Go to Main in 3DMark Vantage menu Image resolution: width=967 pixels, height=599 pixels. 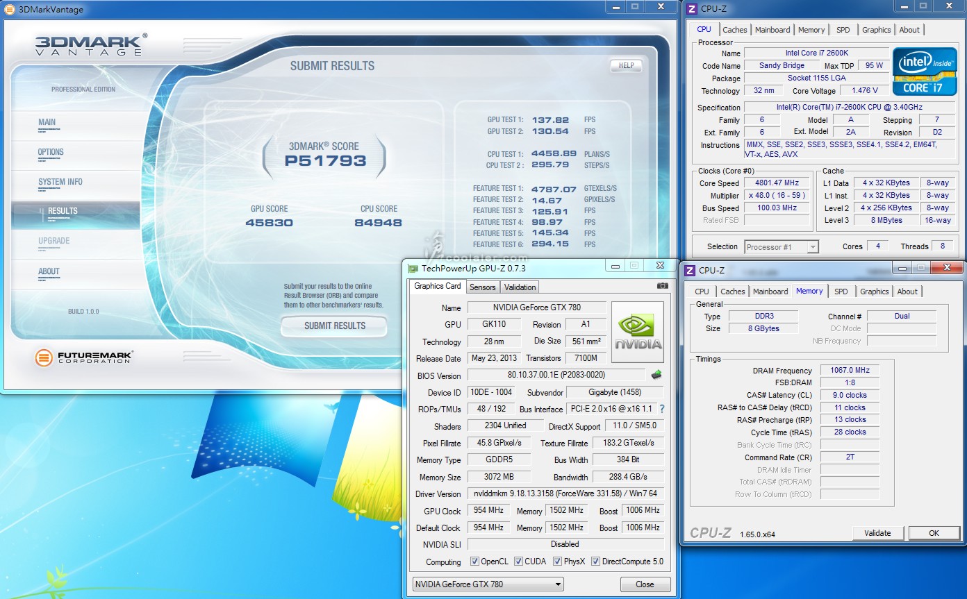47,122
